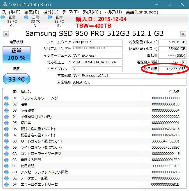189x191 pixels.
Task: Click the CrystalDiskInfo app icon in title bar
Action: [x=5, y=4]
